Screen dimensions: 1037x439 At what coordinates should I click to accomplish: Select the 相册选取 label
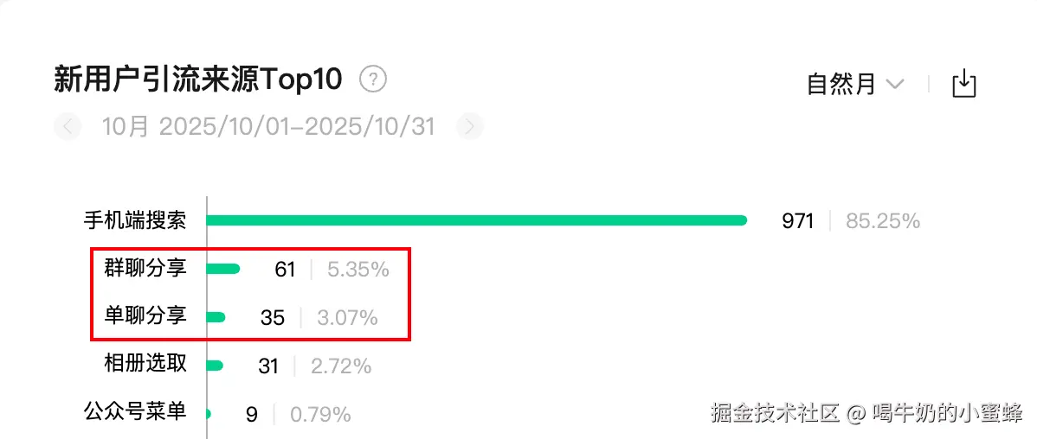(x=145, y=365)
